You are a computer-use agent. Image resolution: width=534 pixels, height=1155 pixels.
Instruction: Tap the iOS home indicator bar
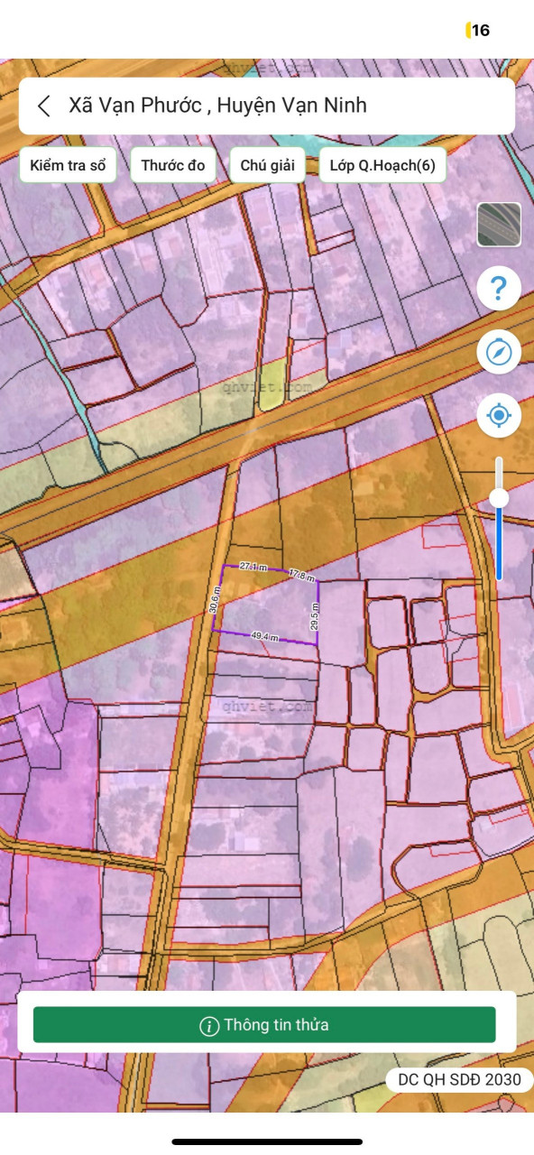(267, 1141)
